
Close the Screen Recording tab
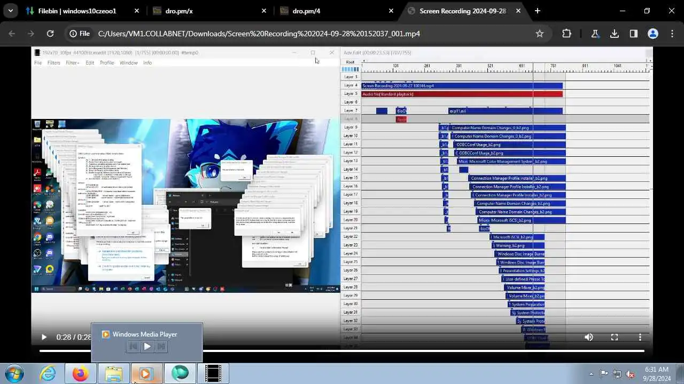point(518,11)
